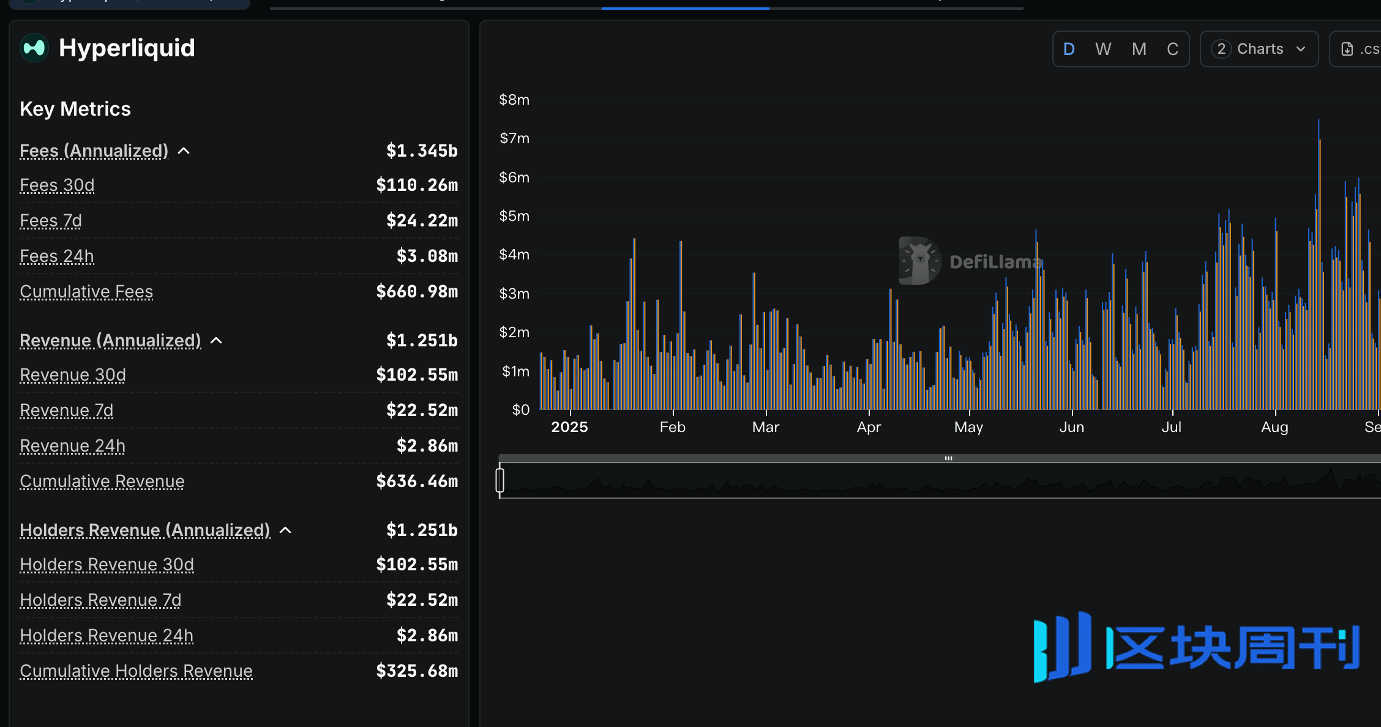Click the Cumulative Revenue metric label
Screen dimensions: 1381x727
[102, 481]
